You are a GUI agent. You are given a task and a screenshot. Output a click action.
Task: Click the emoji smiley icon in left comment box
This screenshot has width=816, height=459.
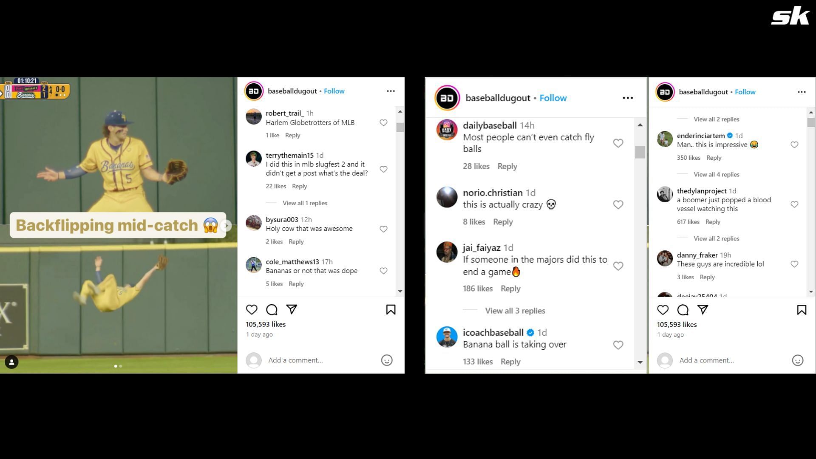click(x=389, y=360)
